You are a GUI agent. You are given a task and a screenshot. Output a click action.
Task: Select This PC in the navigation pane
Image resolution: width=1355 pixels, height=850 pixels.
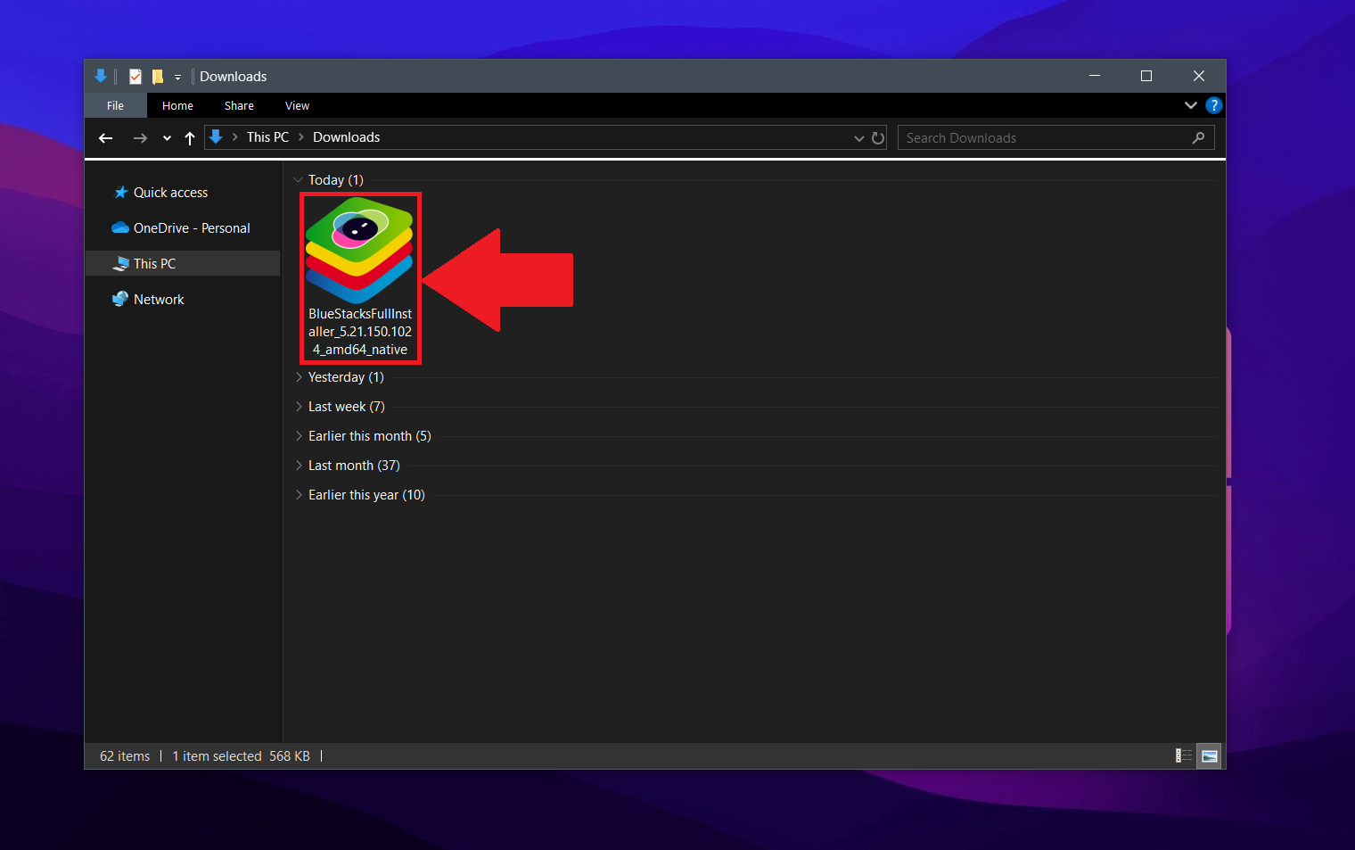click(152, 263)
